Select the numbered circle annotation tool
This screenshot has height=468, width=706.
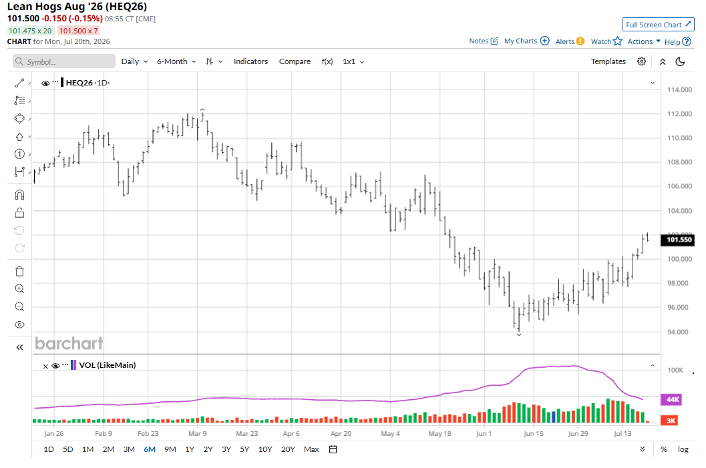tap(19, 154)
